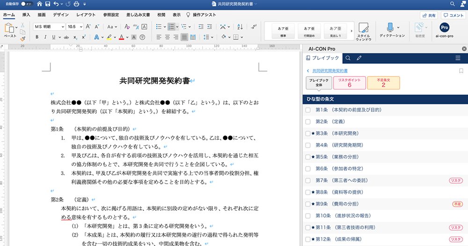Click the search icon in AI-CON Pro panel
The width and height of the screenshot is (468, 246).
[x=348, y=58]
